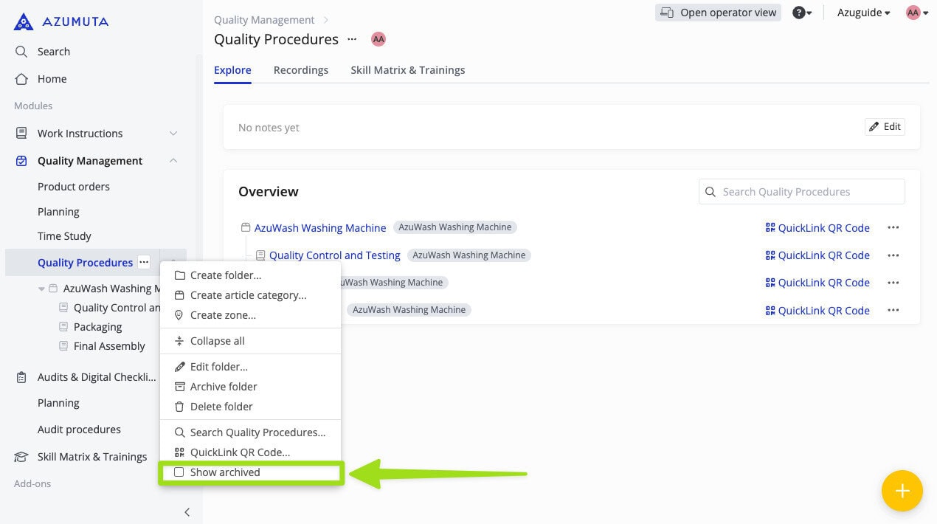Screen dimensions: 937x524
Task: Go to Home in sidebar
Action: tap(52, 79)
